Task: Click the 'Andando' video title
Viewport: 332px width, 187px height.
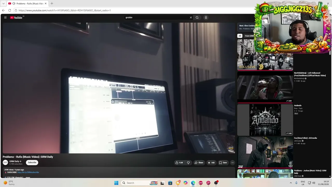Action: click(x=298, y=105)
